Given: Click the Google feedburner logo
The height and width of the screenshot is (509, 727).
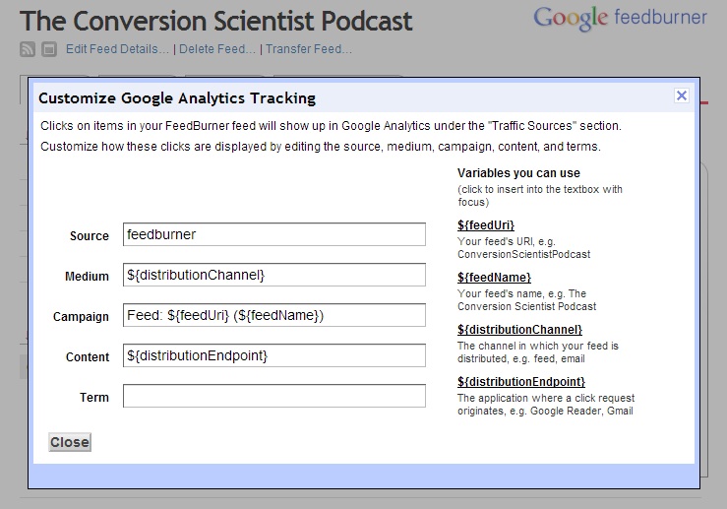Looking at the screenshot, I should click(x=620, y=19).
